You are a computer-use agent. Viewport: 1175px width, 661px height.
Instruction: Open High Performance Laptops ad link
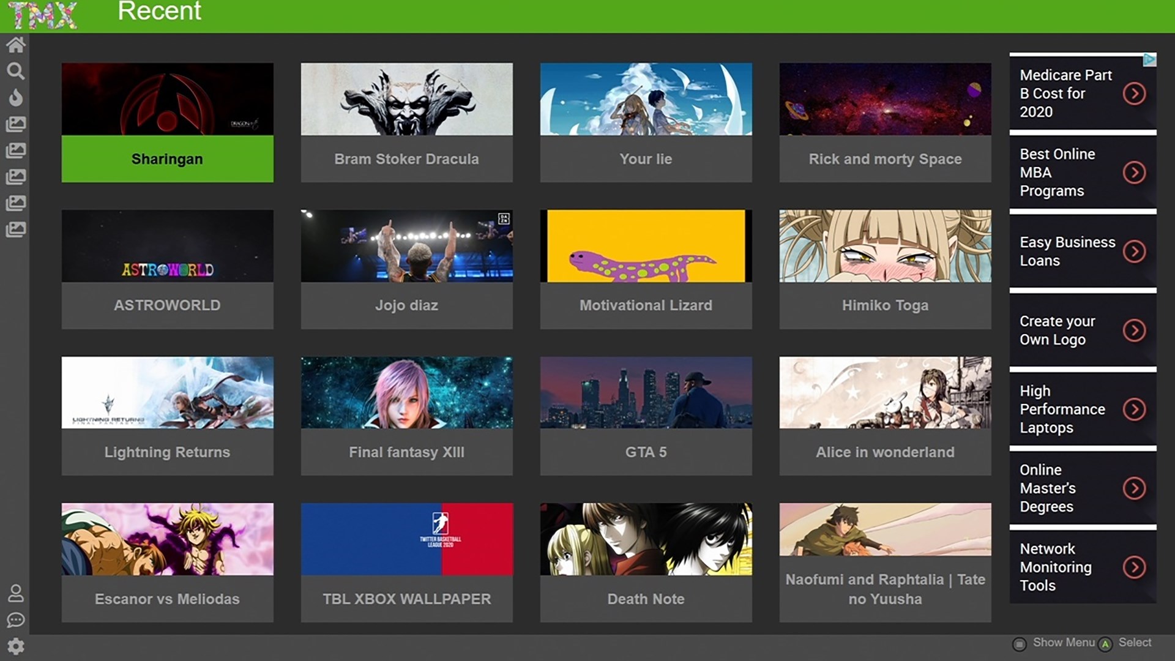point(1062,409)
